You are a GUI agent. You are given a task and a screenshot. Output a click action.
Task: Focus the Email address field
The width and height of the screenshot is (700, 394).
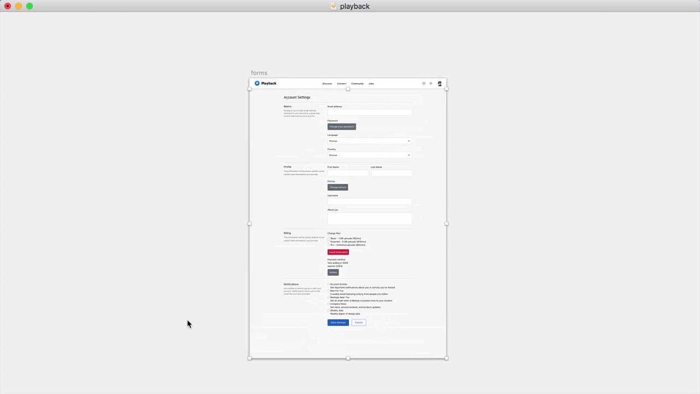tap(370, 112)
